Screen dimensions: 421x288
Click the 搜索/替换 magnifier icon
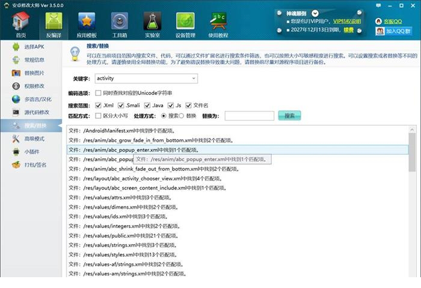pyautogui.click(x=16, y=125)
